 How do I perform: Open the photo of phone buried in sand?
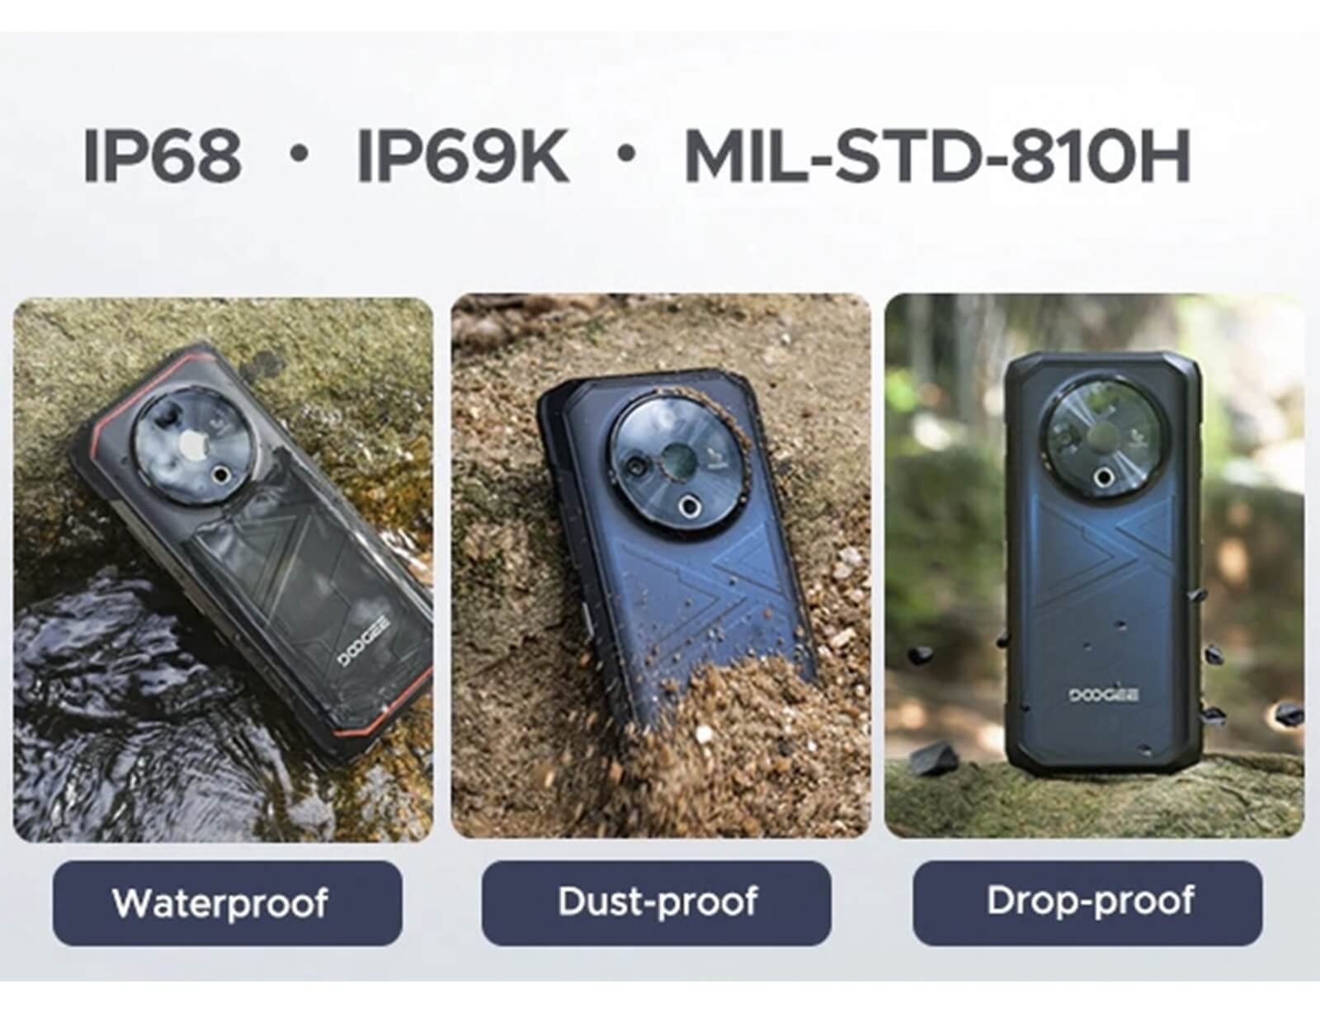pyautogui.click(x=661, y=566)
